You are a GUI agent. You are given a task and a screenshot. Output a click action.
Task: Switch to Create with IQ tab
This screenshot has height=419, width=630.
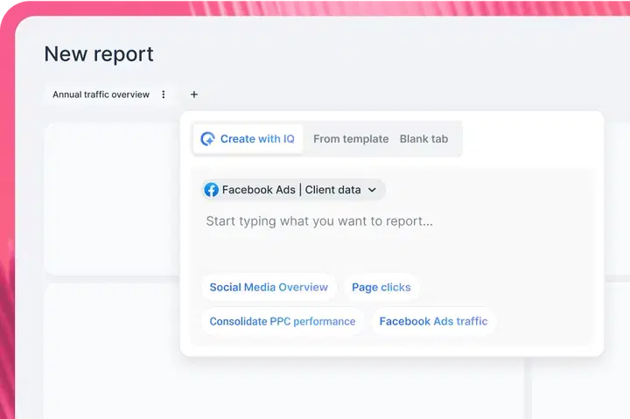click(x=248, y=139)
